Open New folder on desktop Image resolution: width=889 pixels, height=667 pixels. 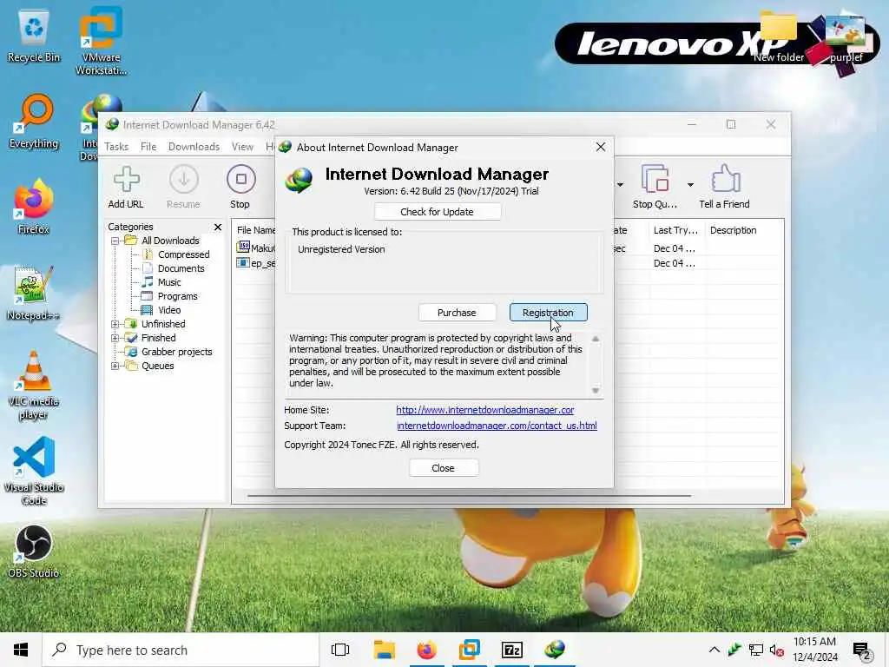779,37
